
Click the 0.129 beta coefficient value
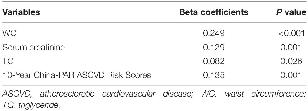214,48
